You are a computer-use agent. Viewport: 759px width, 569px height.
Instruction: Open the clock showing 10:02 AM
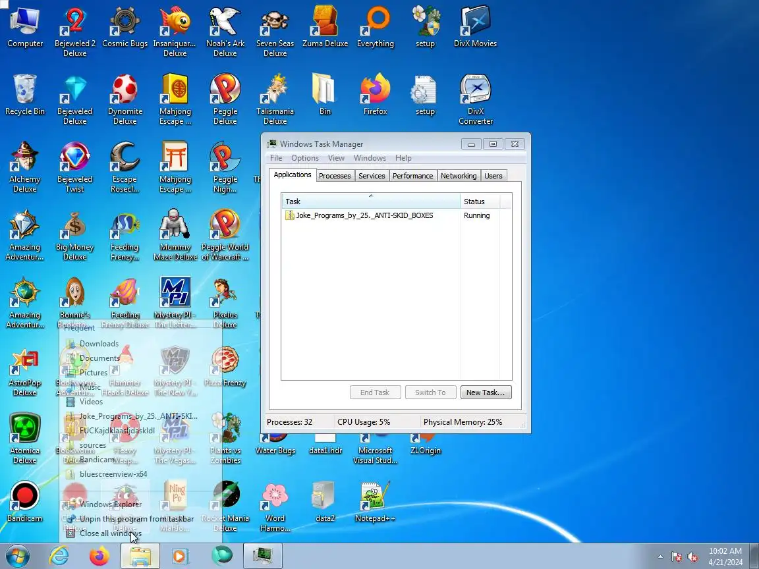point(725,556)
